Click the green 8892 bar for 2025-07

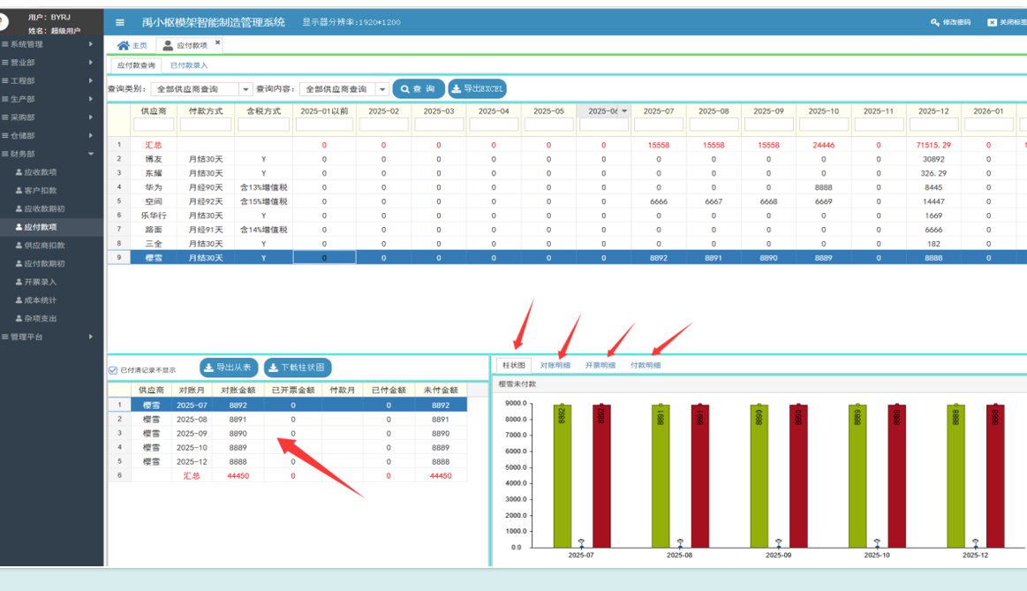point(562,475)
